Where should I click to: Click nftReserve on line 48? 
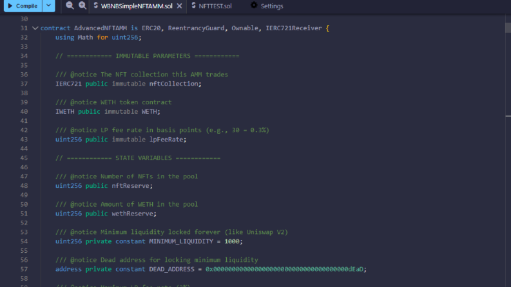131,186
